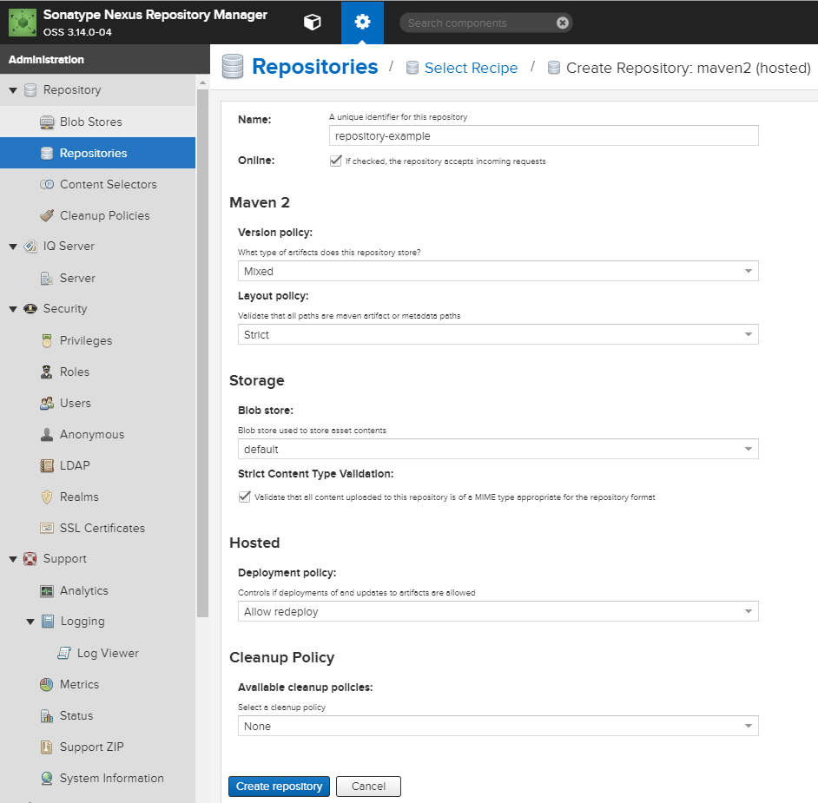The width and height of the screenshot is (818, 803).
Task: Collapse the Security tree section
Action: click(x=13, y=309)
